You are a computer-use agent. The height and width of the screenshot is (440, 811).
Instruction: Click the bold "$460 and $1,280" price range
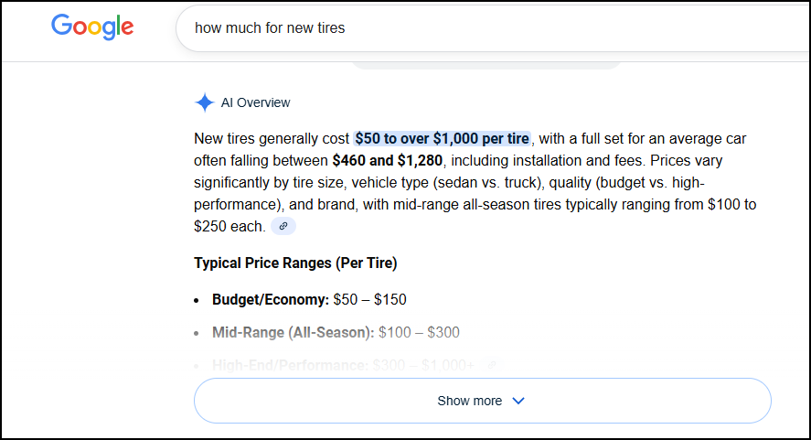[387, 160]
